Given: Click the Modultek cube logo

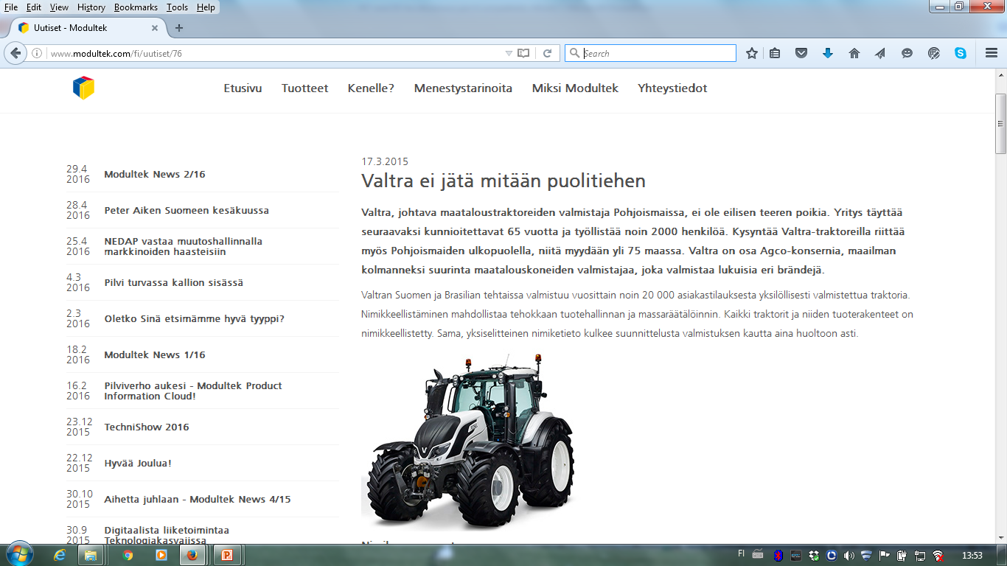Looking at the screenshot, I should click(x=83, y=88).
